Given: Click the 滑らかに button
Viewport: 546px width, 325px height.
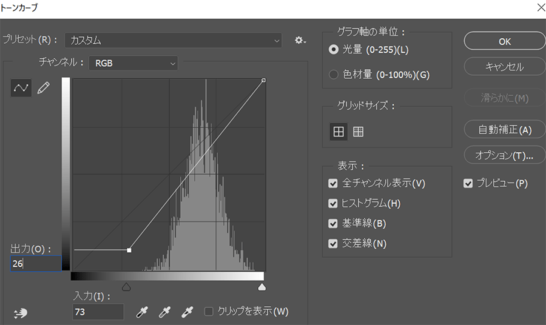Looking at the screenshot, I should point(505,98).
